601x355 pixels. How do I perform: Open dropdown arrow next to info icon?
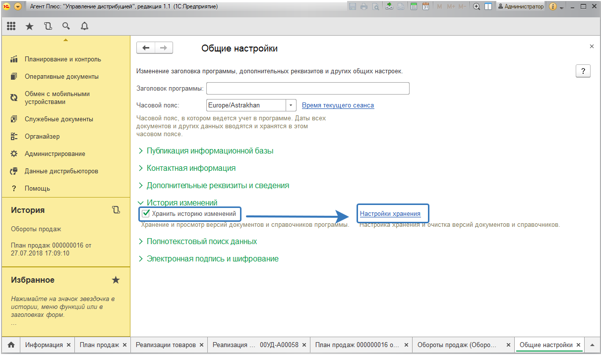[562, 7]
